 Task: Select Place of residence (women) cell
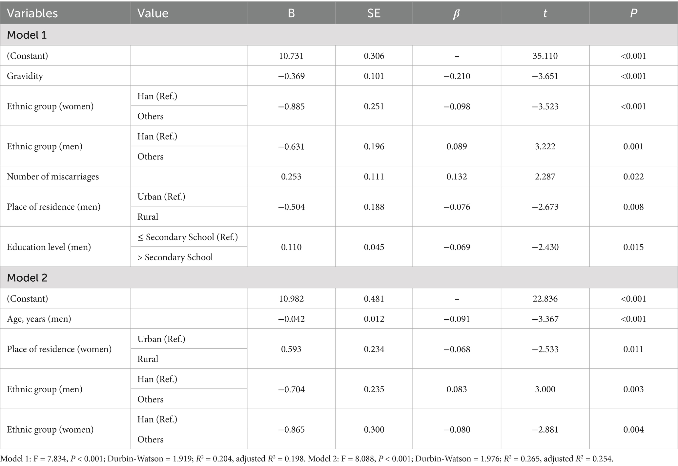[x=59, y=349]
